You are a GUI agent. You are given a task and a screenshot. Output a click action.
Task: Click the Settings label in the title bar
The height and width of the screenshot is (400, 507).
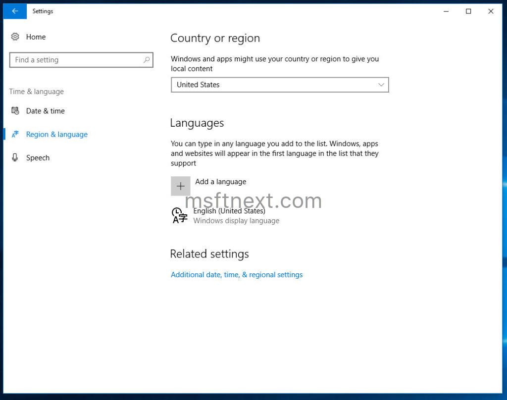tap(43, 11)
